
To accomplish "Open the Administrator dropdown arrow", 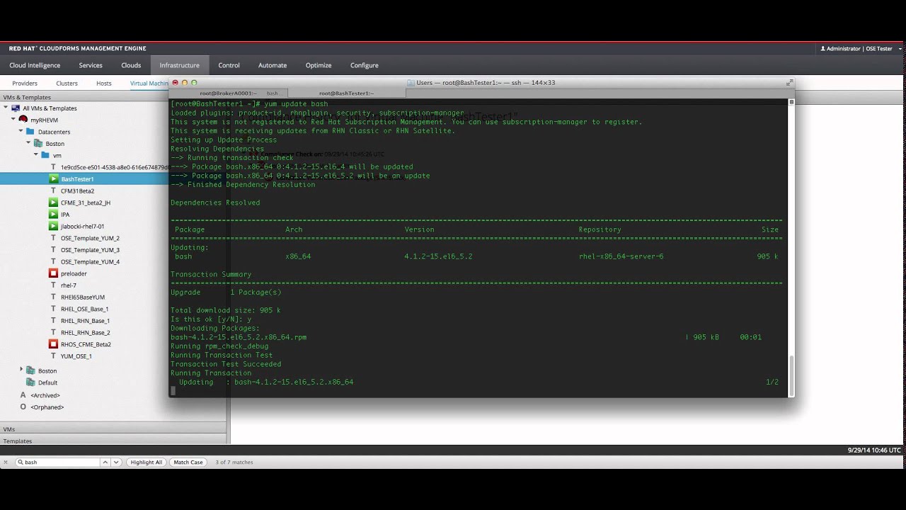I will [x=900, y=49].
